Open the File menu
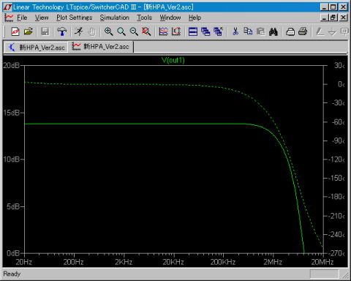Screen dimensions: 351x281 [22, 18]
